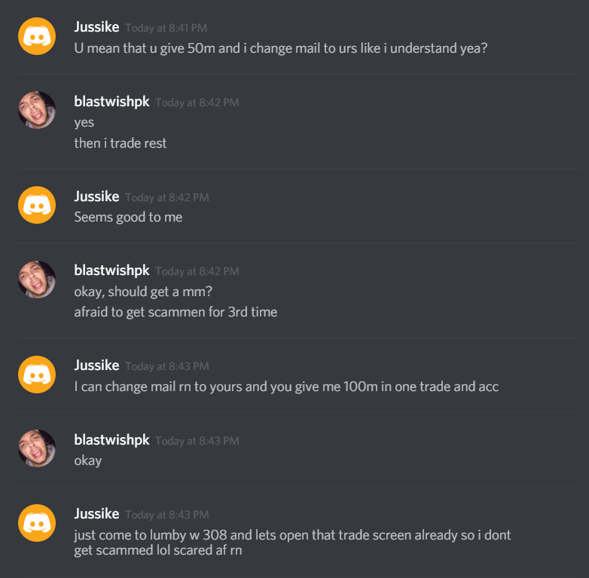The image size is (589, 578).
Task: Open blastwishpk's avatar beside the 'yes' message
Action: tap(37, 110)
